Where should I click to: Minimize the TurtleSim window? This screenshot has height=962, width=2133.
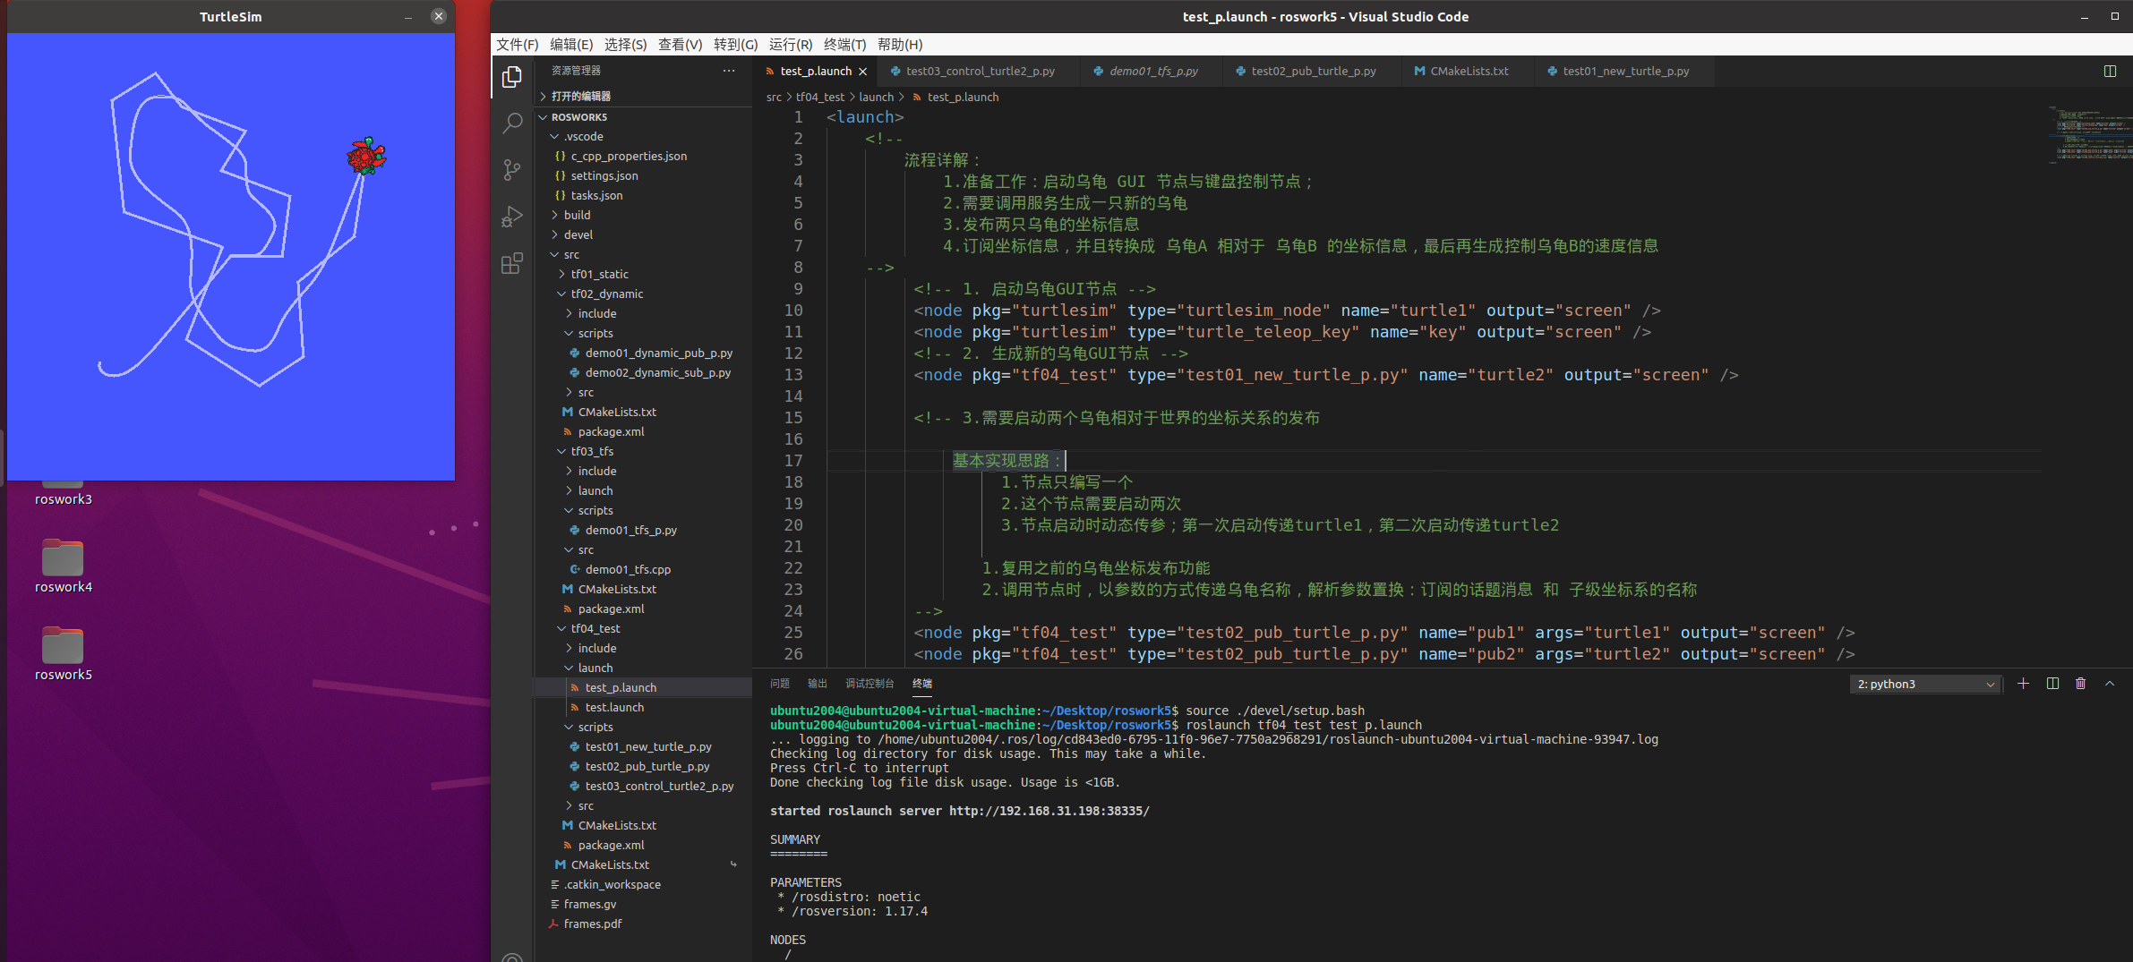tap(408, 16)
